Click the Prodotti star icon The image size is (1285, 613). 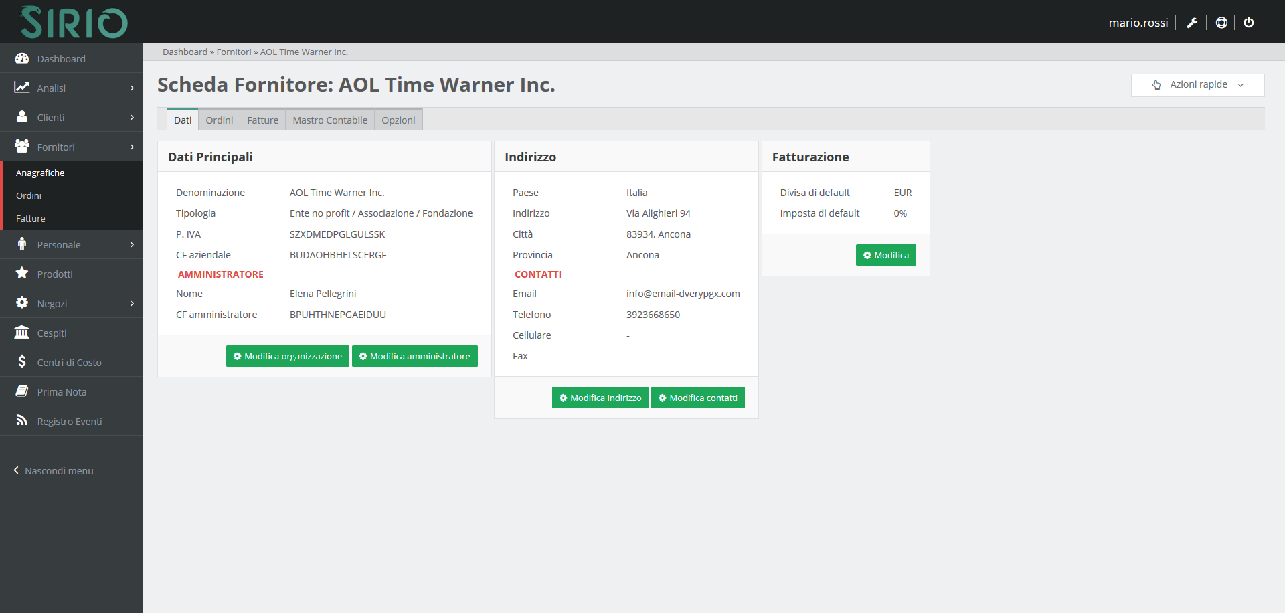(22, 273)
